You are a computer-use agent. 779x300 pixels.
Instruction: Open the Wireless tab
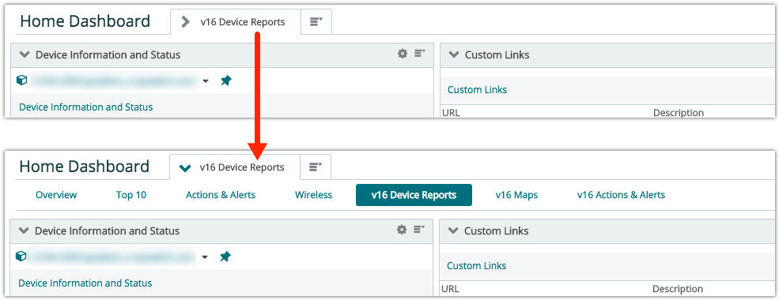[313, 195]
